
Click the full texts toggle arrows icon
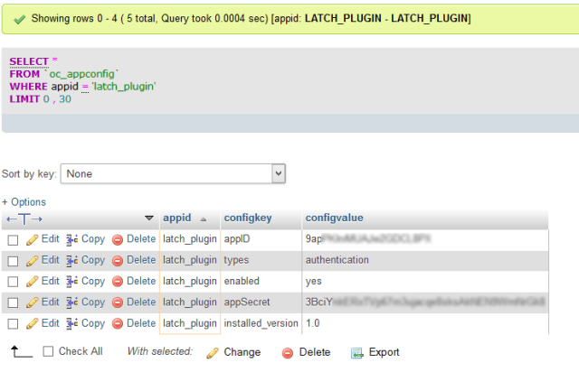[x=24, y=219]
